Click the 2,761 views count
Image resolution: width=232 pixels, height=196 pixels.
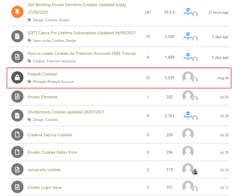170,116
